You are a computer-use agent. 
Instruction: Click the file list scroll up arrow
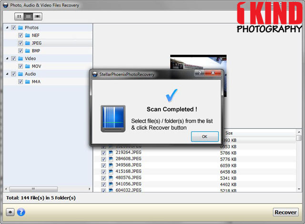coord(299,132)
